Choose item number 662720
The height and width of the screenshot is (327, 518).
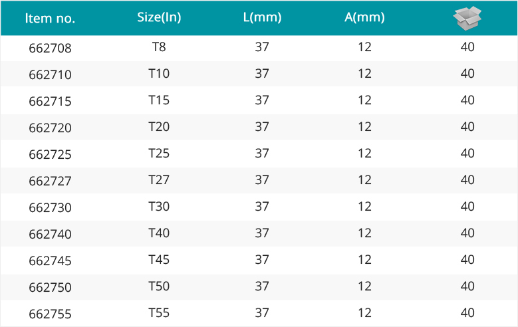tap(51, 128)
